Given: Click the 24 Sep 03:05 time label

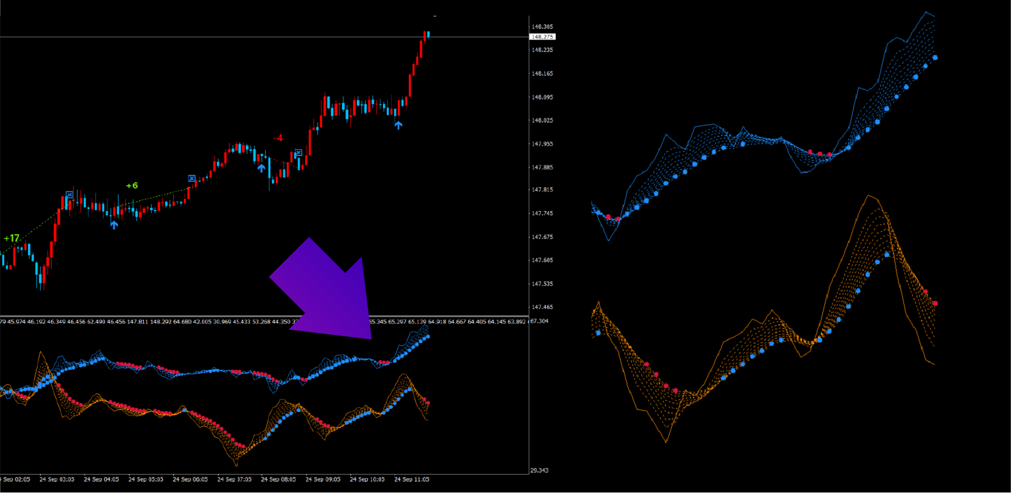Looking at the screenshot, I should (x=56, y=479).
